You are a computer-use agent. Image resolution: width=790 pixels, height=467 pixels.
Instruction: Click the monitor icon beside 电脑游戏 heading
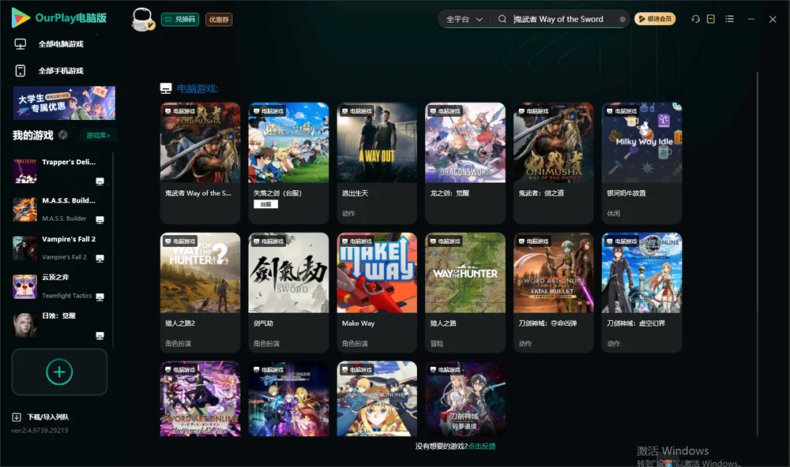[166, 88]
